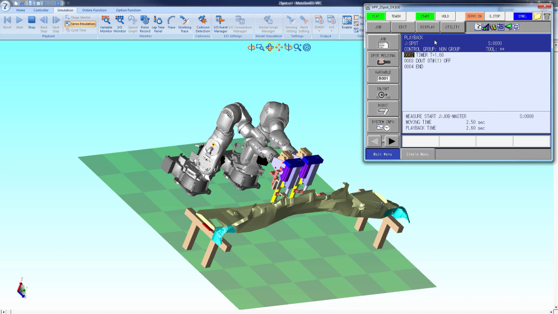
Task: Click the Reset playback icon
Action: coord(7,22)
